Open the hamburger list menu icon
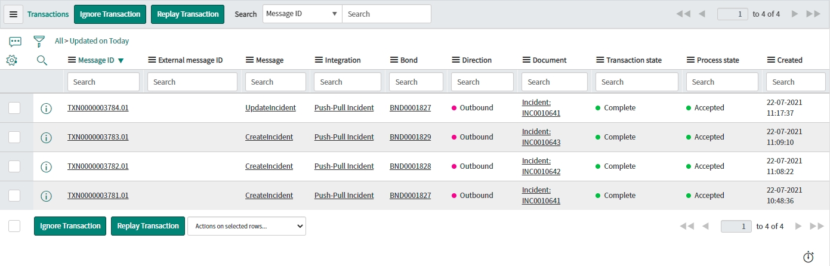Image resolution: width=830 pixels, height=266 pixels. click(x=13, y=14)
